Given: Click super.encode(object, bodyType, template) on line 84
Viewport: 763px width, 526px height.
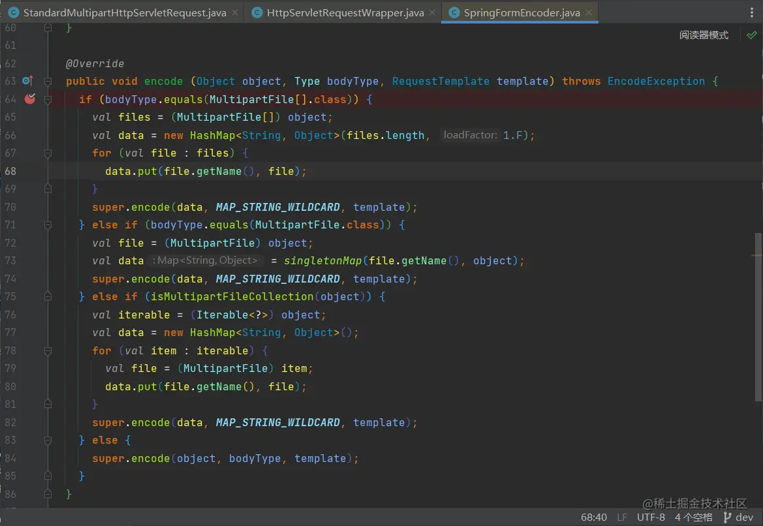Looking at the screenshot, I should (x=225, y=458).
